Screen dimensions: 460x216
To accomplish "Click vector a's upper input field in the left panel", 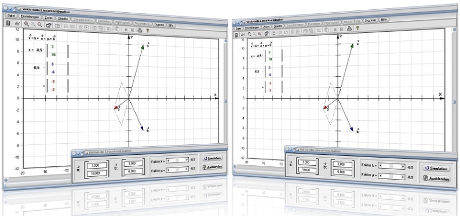I will coord(97,165).
